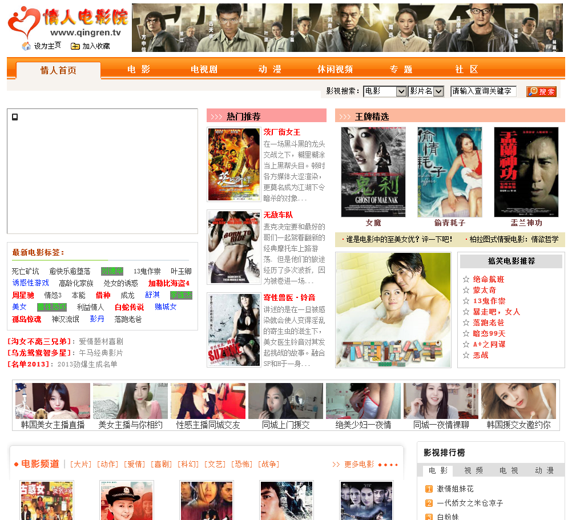
Task: Open the 社区 navigation tab
Action: (466, 69)
